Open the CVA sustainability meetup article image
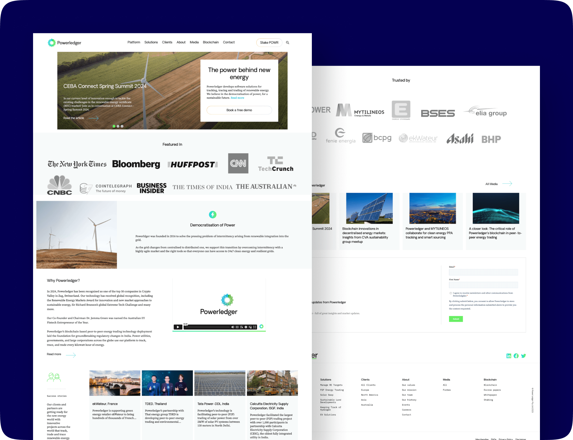The height and width of the screenshot is (440, 573). (x=369, y=208)
